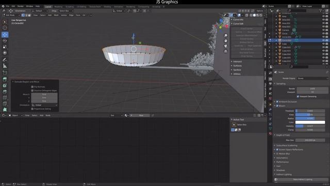
Task: Expand the Volumetrics section
Action: (282, 158)
